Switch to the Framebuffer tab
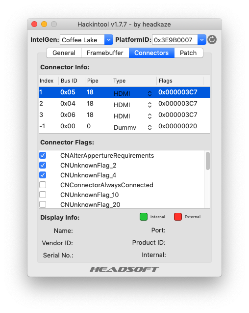Viewport: 249px width, 313px height. coord(105,53)
